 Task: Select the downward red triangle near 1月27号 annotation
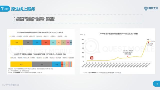click(128, 56)
